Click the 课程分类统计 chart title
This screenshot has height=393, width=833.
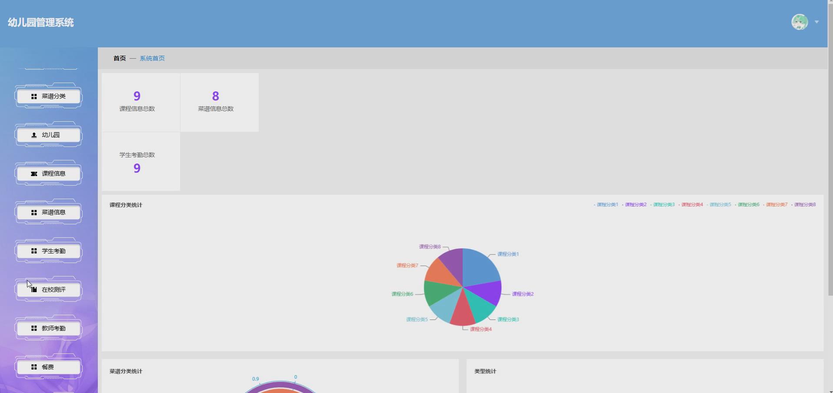pos(126,205)
